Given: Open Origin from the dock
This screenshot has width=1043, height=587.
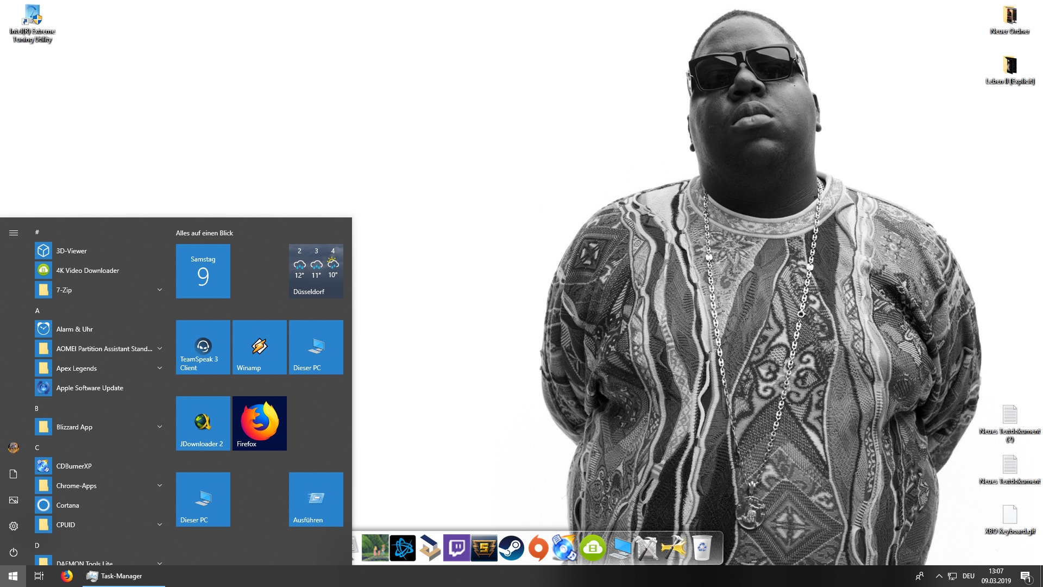Looking at the screenshot, I should (538, 548).
